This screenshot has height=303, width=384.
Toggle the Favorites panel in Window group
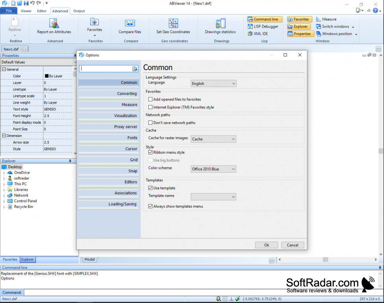pyautogui.click(x=299, y=19)
